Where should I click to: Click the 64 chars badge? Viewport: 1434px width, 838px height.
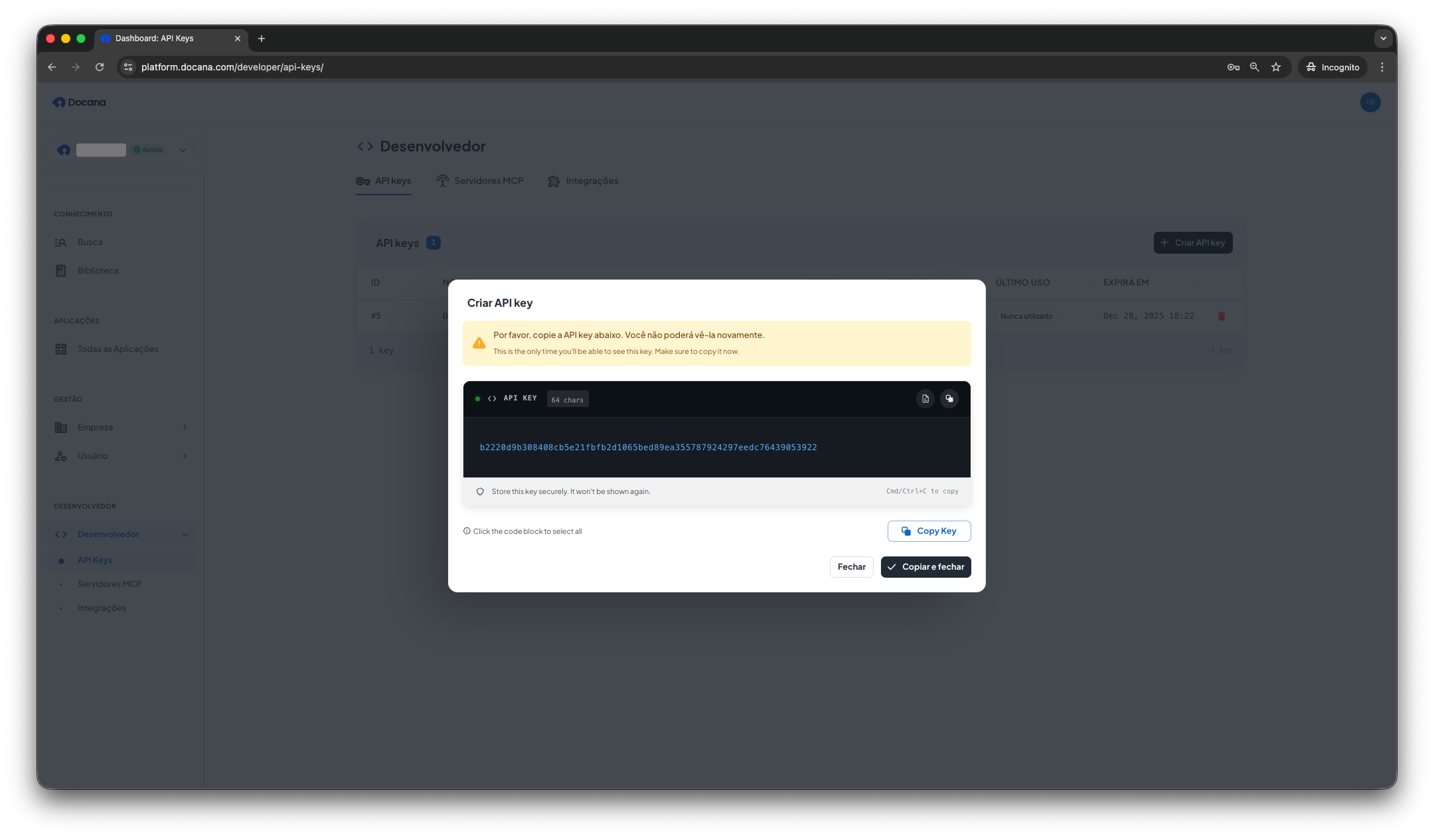tap(568, 400)
